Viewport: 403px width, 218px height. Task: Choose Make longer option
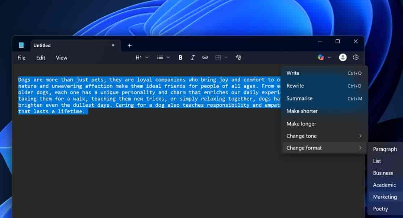[x=324, y=124]
